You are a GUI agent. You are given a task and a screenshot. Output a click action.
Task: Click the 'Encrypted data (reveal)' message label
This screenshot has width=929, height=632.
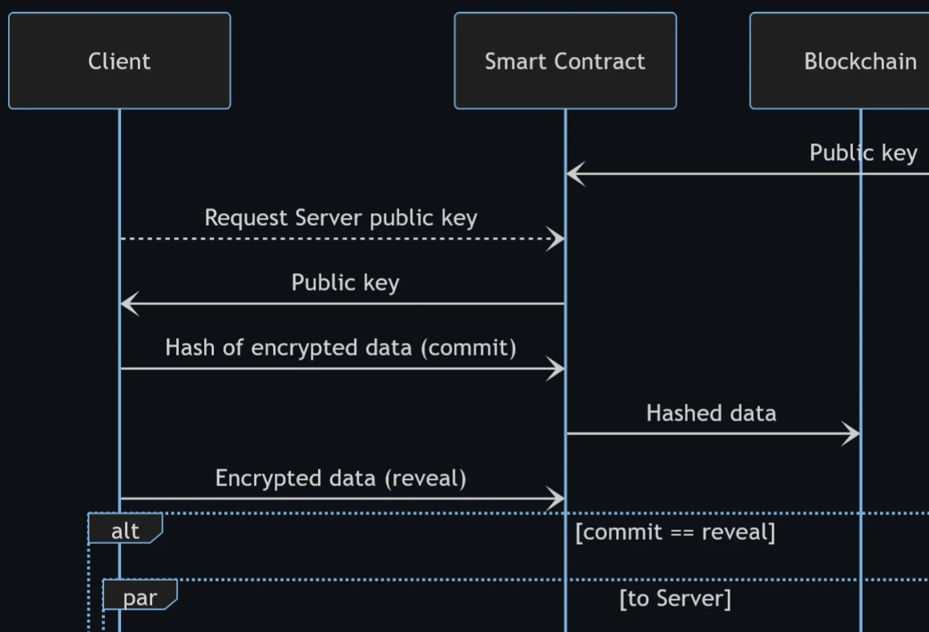340,478
